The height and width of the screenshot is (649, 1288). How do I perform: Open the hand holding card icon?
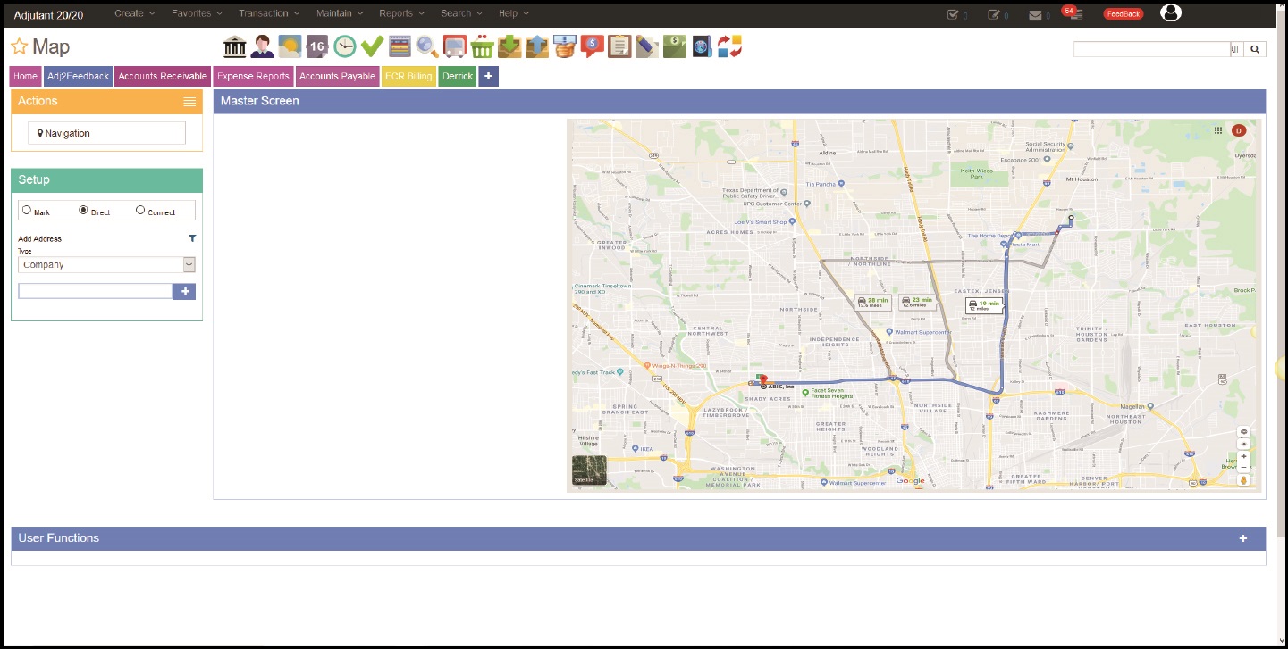click(x=564, y=46)
